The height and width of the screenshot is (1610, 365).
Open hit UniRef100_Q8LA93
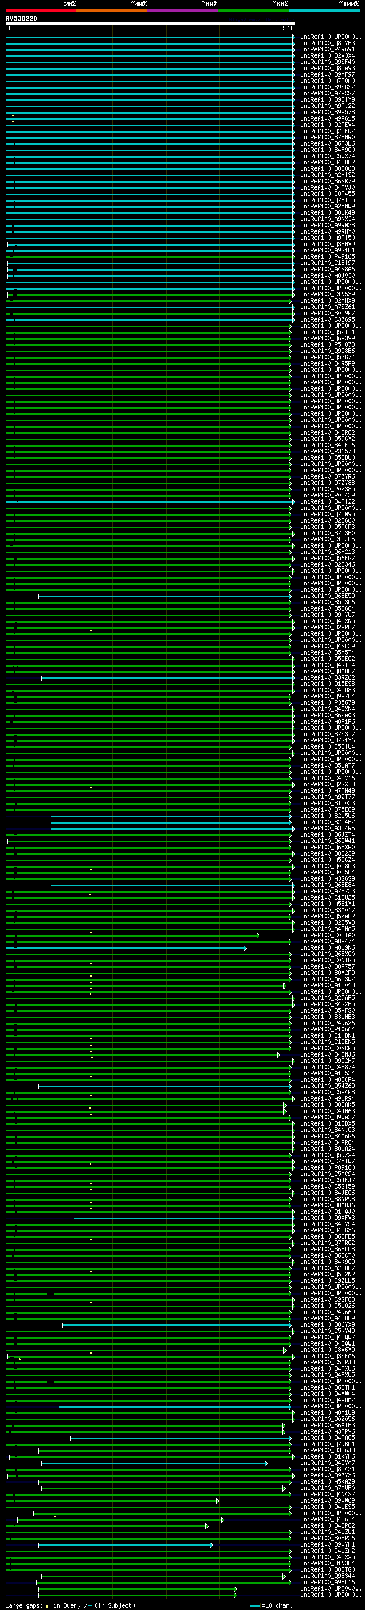(x=327, y=68)
